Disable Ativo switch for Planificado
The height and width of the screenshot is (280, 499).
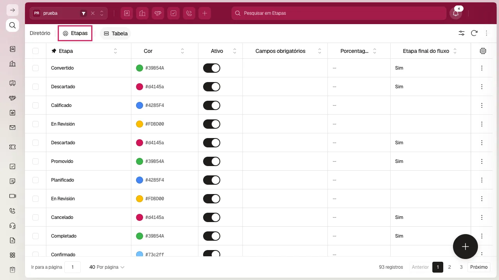(x=212, y=180)
